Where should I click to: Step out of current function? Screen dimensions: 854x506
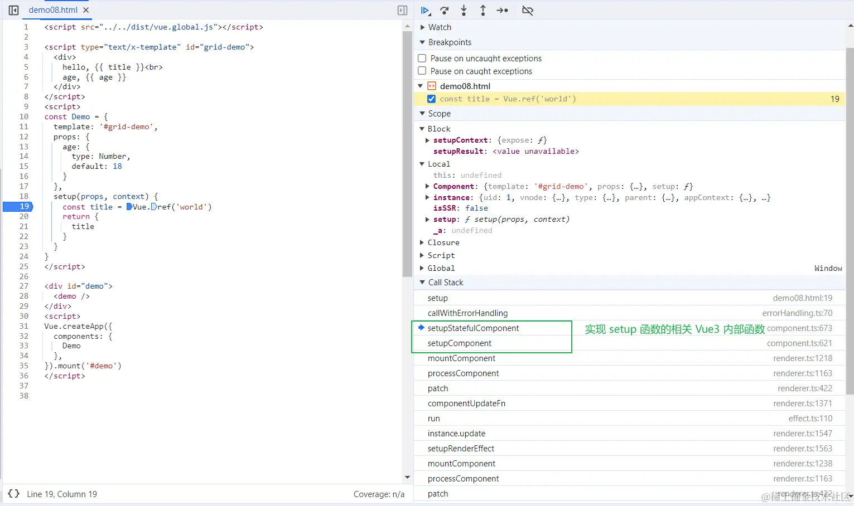(x=483, y=10)
